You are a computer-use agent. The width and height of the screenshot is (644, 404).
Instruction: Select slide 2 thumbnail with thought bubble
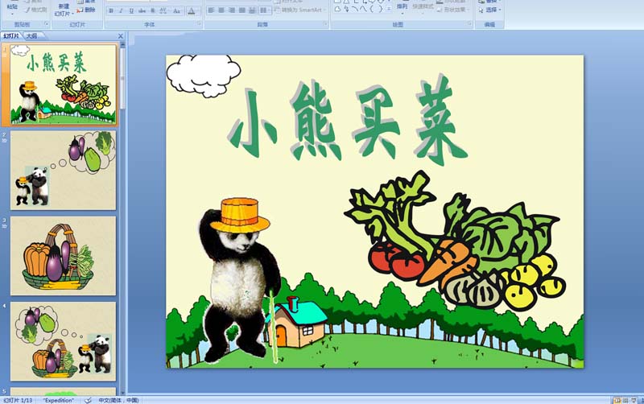tap(64, 170)
